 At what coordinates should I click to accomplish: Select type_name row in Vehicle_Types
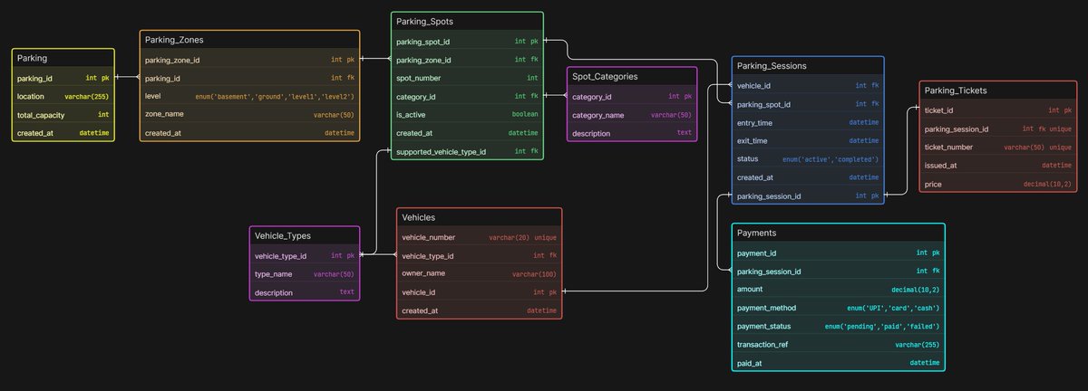(x=305, y=273)
